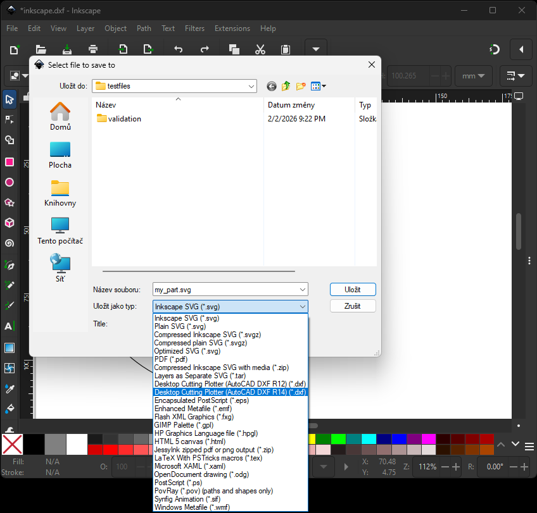Open the Extensions menu
This screenshot has width=537, height=513.
pyautogui.click(x=232, y=28)
